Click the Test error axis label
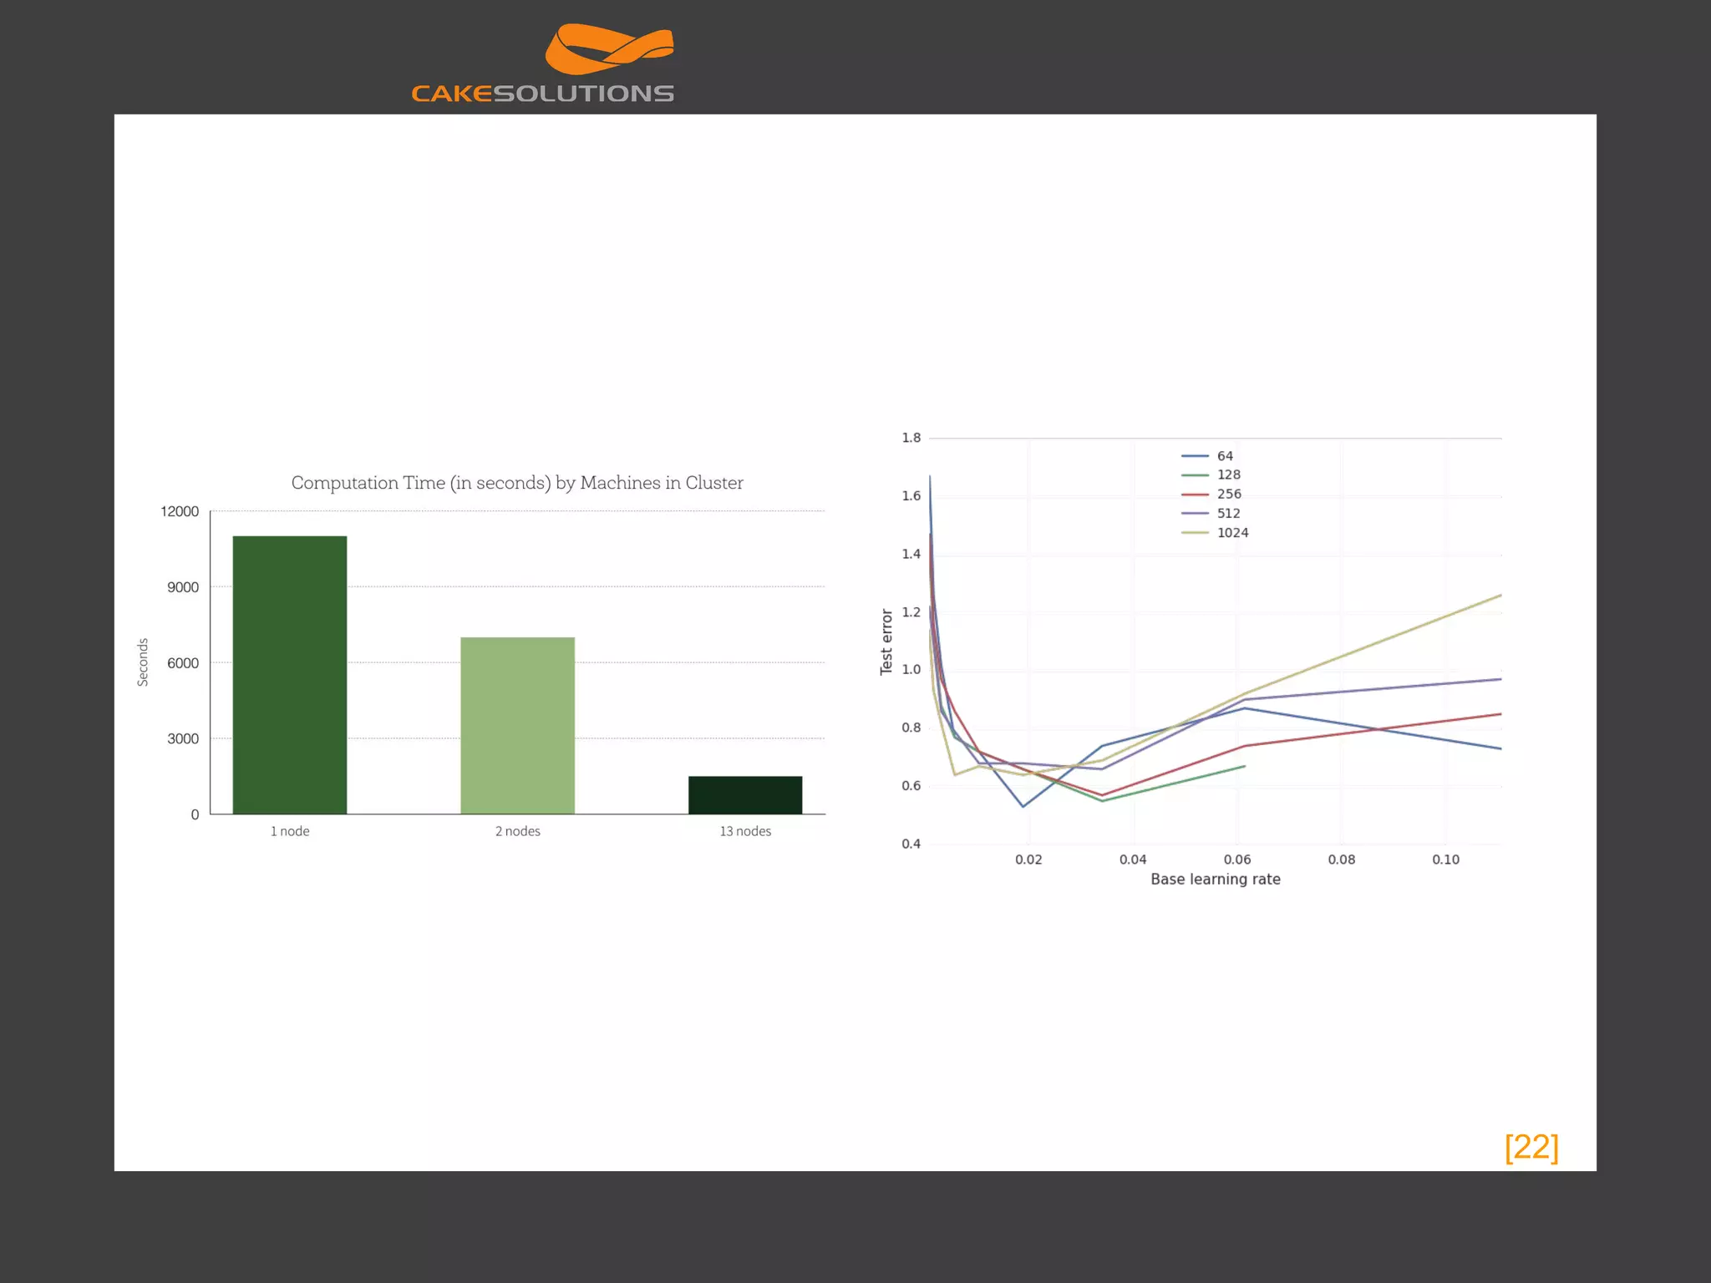This screenshot has width=1711, height=1283. coord(886,641)
